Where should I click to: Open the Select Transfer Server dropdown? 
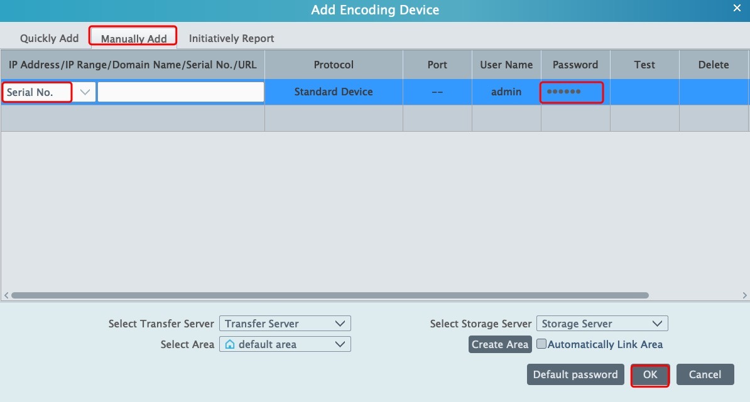coord(285,324)
